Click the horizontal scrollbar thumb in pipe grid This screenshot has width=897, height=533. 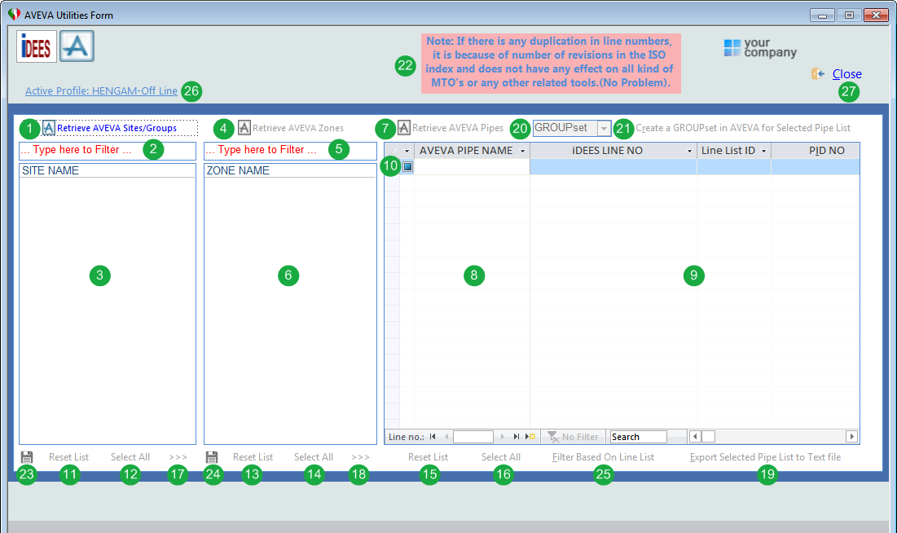pos(708,436)
